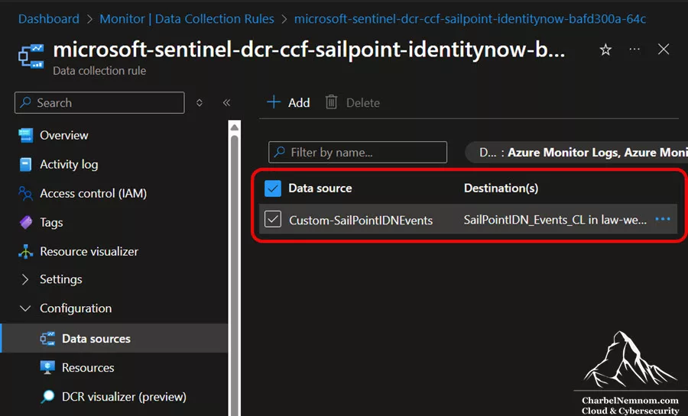Screen dimensions: 688x416
Task: Open the more options ellipsis in header
Action: tap(634, 49)
